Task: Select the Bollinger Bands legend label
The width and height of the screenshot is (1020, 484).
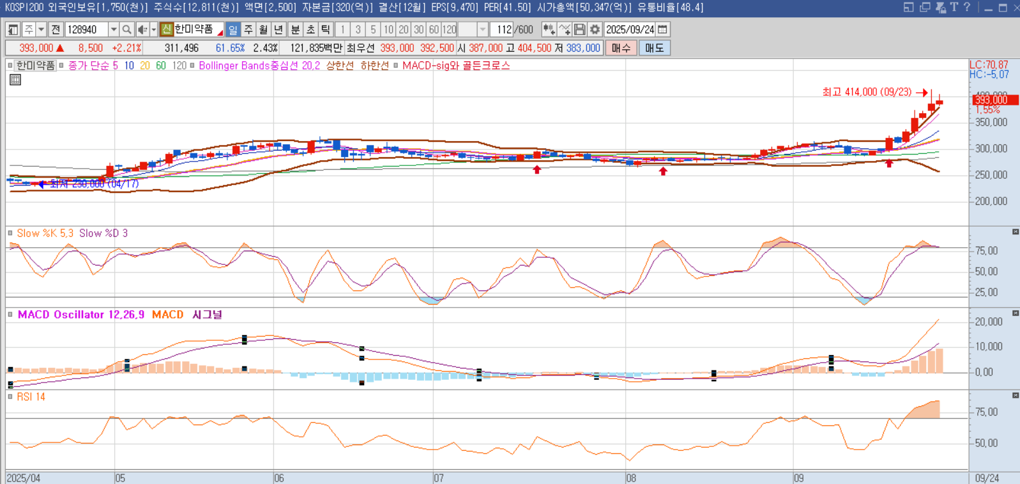Action: [259, 65]
